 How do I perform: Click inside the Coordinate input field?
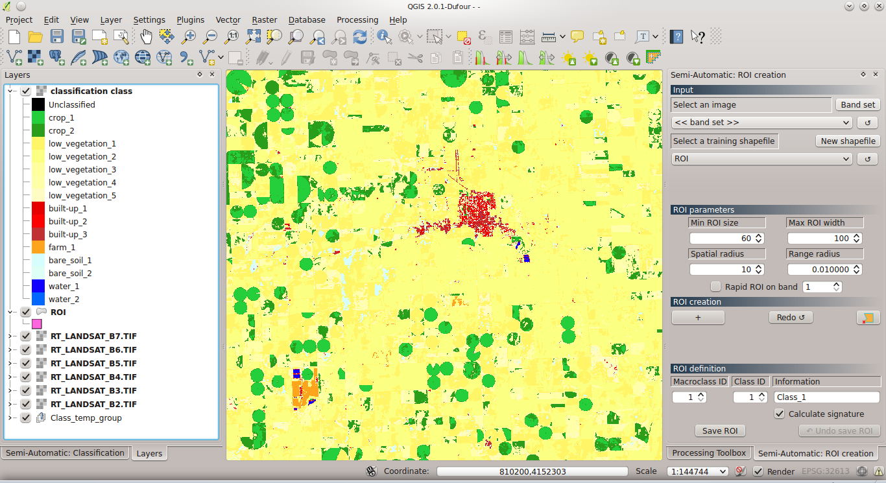532,471
